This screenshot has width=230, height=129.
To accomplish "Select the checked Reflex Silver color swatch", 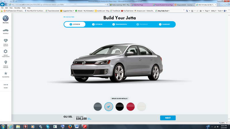I will [109, 107].
